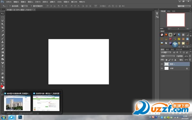The width and height of the screenshot is (192, 120).
Task: Select the Crop tool
Action: coord(3,28)
